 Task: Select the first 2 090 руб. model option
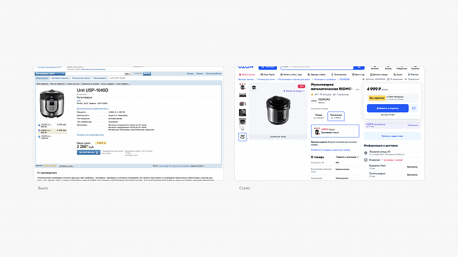click(52, 125)
